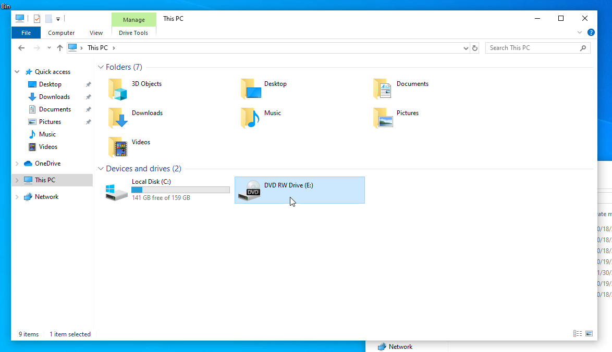Image resolution: width=612 pixels, height=352 pixels.
Task: Open the File menu
Action: (26, 33)
